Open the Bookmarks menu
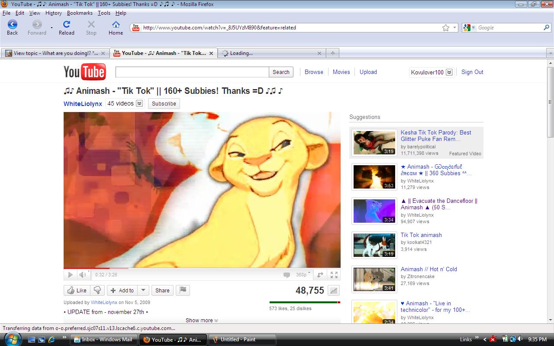The height and width of the screenshot is (346, 554). (x=80, y=13)
